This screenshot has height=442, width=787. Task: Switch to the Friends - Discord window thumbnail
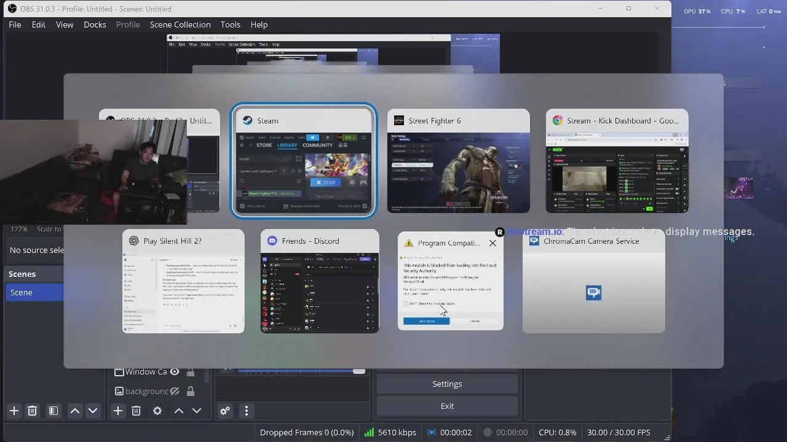320,281
